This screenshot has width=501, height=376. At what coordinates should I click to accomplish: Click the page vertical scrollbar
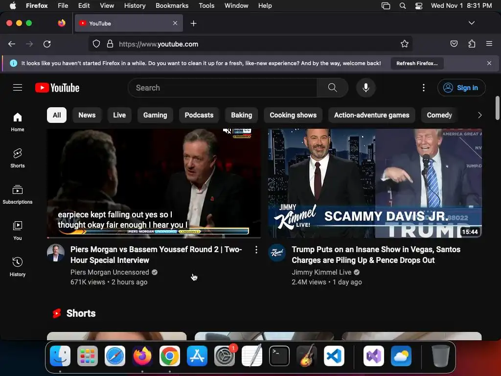498,108
